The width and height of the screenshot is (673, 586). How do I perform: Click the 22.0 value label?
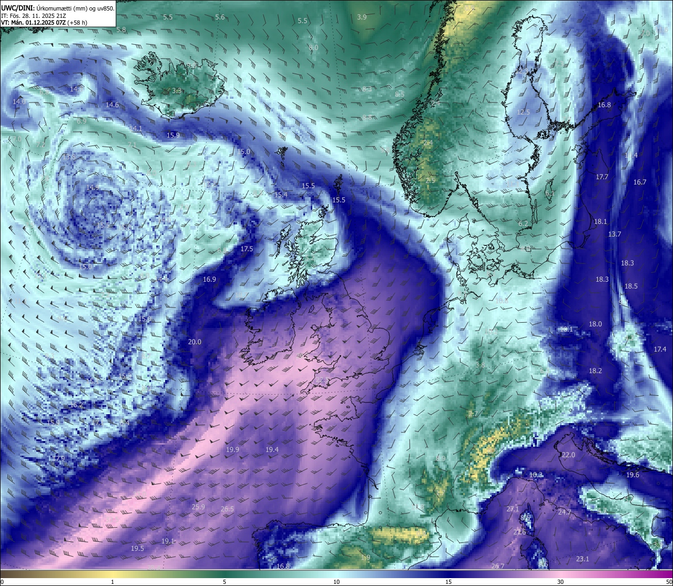click(568, 455)
